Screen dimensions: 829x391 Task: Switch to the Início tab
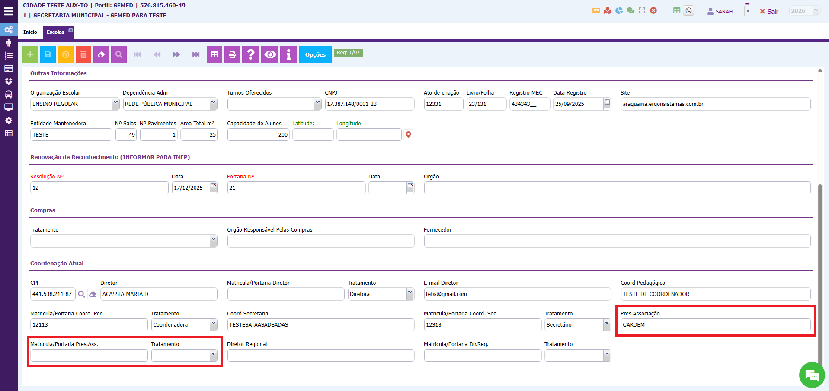(30, 32)
